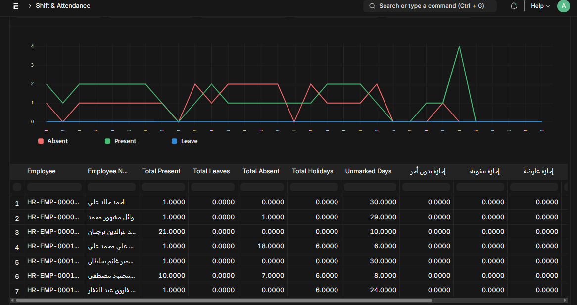The width and height of the screenshot is (577, 305).
Task: Open the notifications bell
Action: tap(514, 6)
